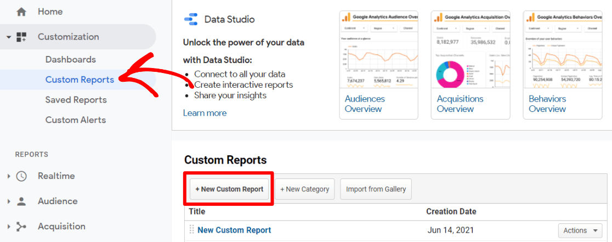
Task: Click the Realtime label in Reports
Action: click(56, 176)
